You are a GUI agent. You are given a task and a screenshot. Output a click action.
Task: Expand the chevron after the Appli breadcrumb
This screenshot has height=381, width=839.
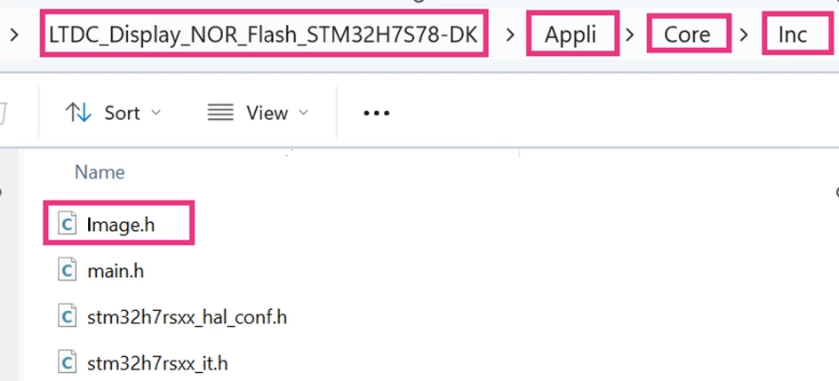(x=630, y=36)
